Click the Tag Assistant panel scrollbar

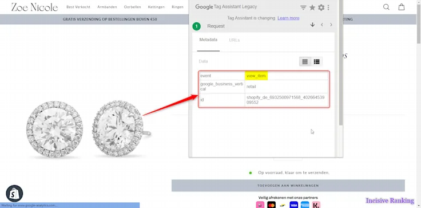341,63
